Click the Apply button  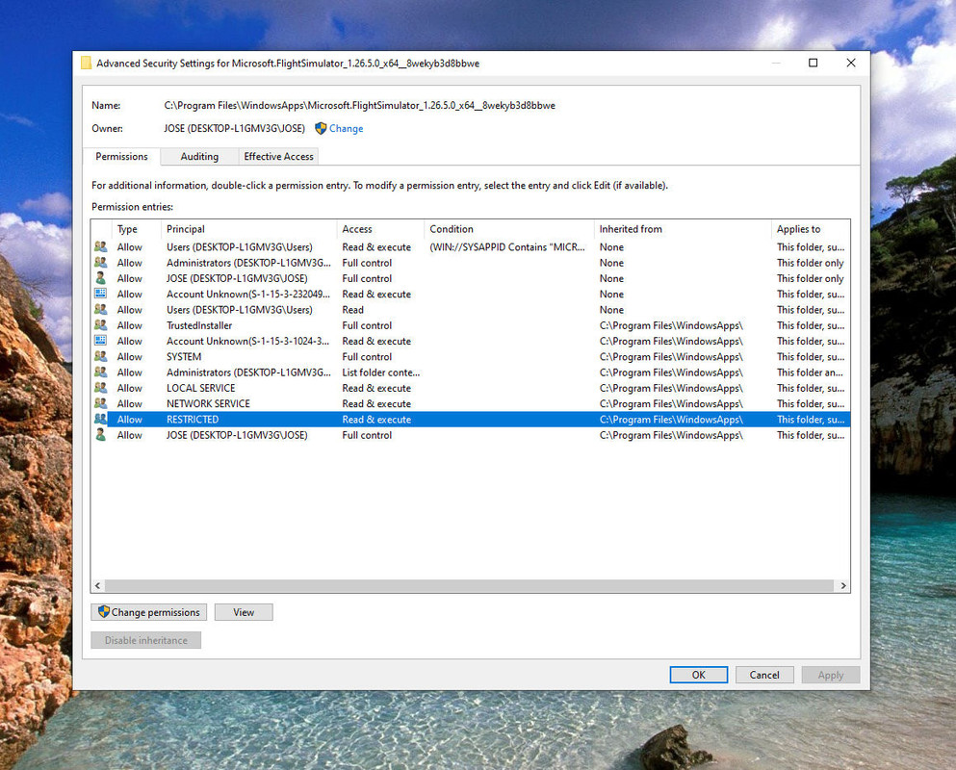(x=831, y=675)
